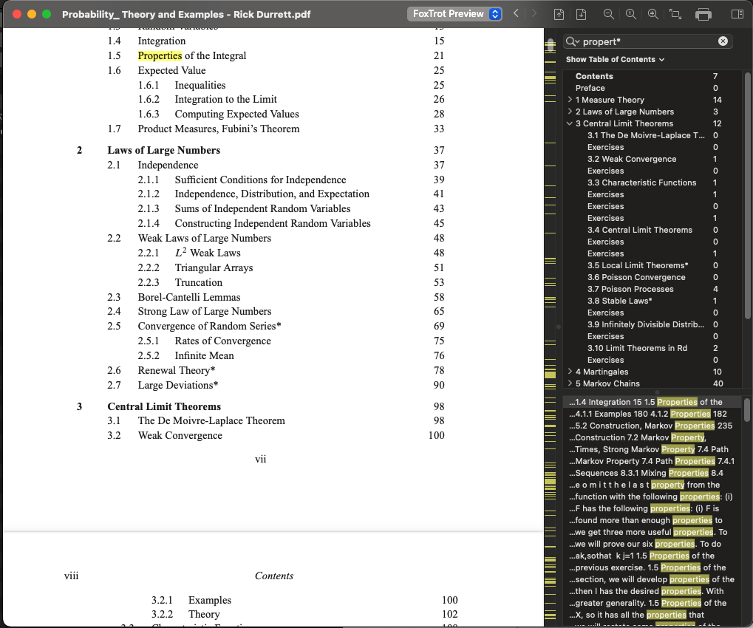Click the zoom in magnifier

click(x=653, y=14)
